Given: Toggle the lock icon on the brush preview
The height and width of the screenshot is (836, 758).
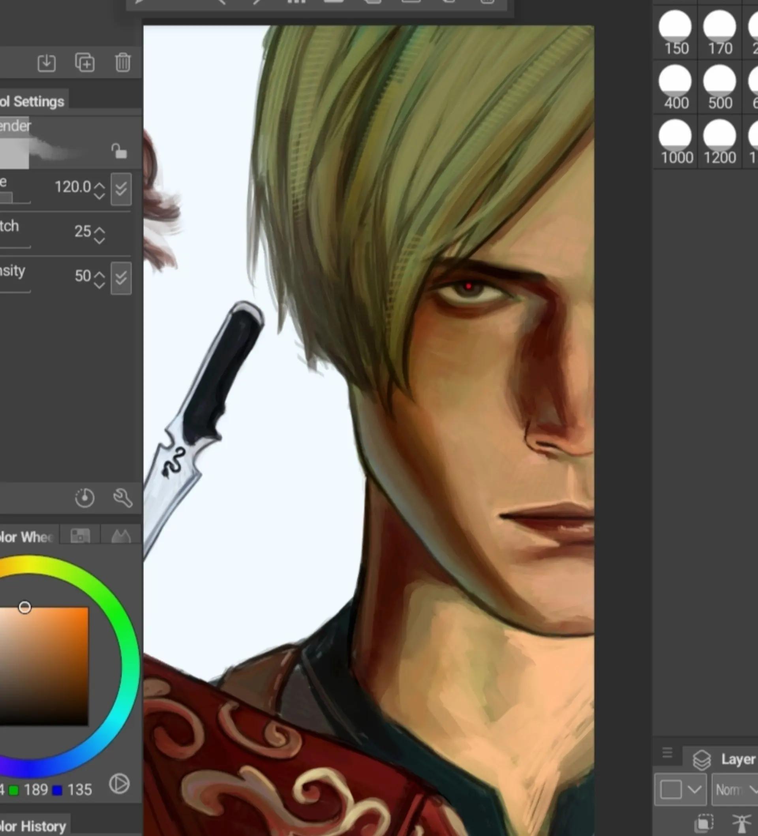Looking at the screenshot, I should (119, 151).
